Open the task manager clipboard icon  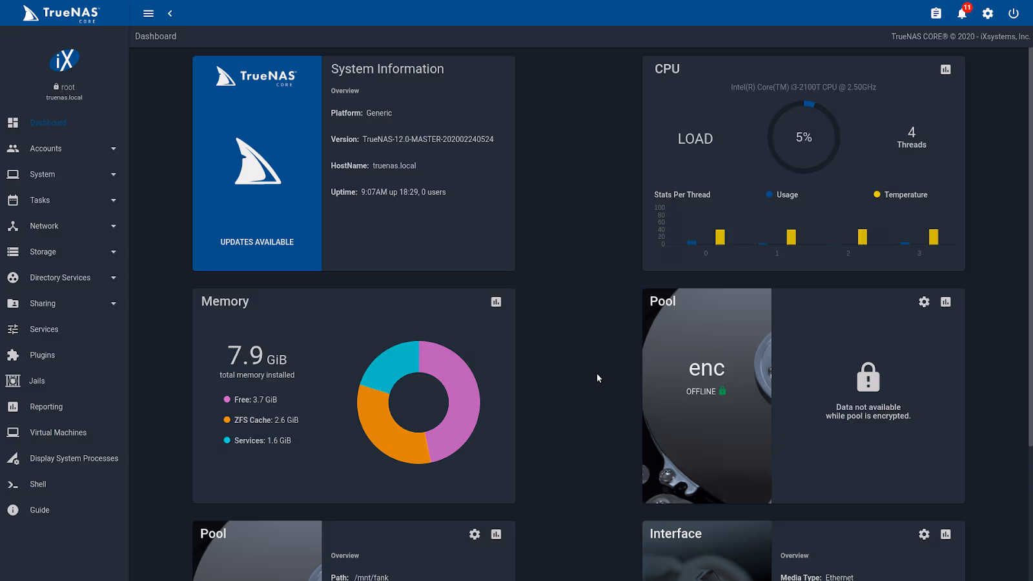(x=936, y=13)
